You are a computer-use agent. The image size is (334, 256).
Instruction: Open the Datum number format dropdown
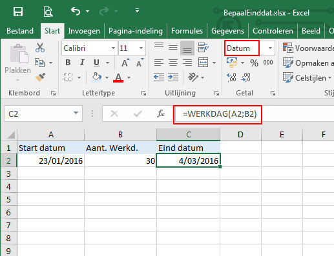click(270, 48)
